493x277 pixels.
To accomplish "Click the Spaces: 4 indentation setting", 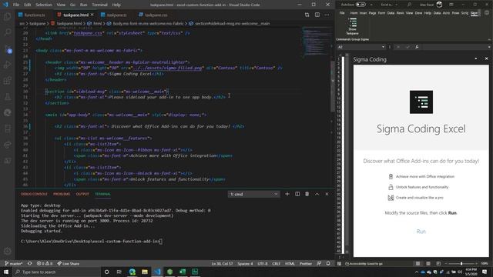I will [x=245, y=263].
